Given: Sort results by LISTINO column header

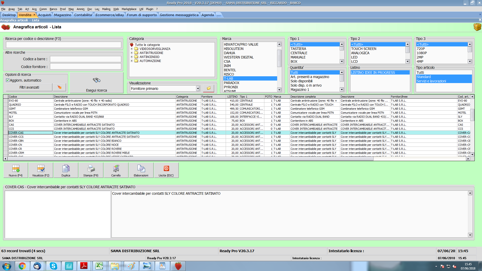Looking at the screenshot, I should click(x=232, y=97).
